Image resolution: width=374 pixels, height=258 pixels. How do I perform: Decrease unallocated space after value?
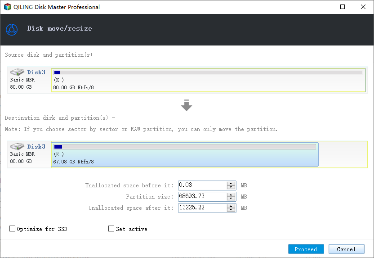point(231,209)
